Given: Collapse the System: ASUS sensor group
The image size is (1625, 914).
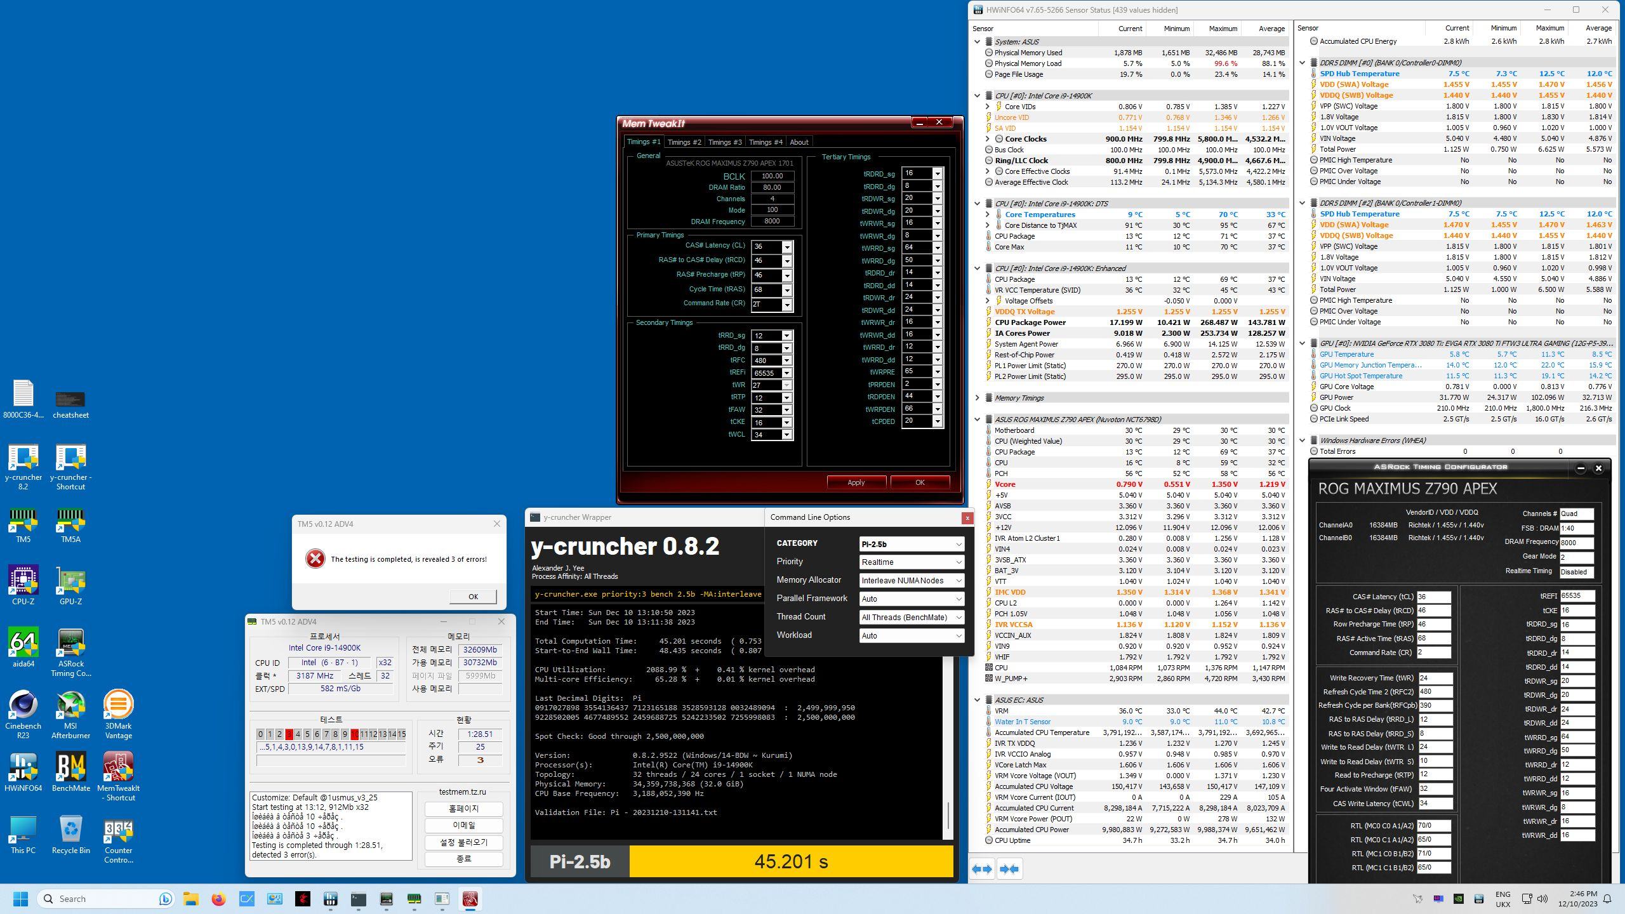Looking at the screenshot, I should 978,42.
